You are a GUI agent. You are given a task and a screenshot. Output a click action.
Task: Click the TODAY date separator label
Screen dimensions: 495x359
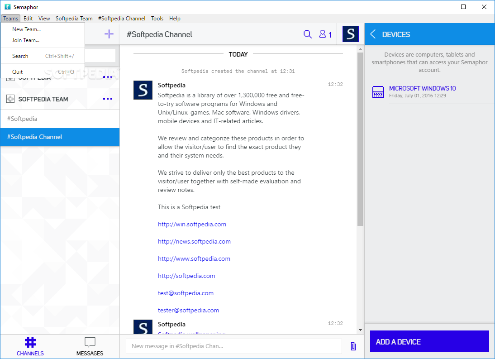pos(238,54)
